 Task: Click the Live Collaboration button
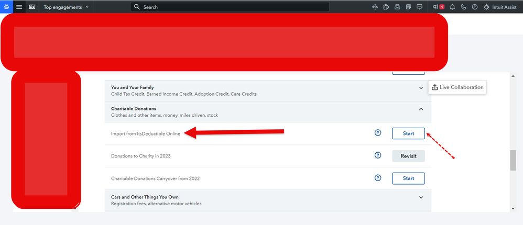[457, 87]
